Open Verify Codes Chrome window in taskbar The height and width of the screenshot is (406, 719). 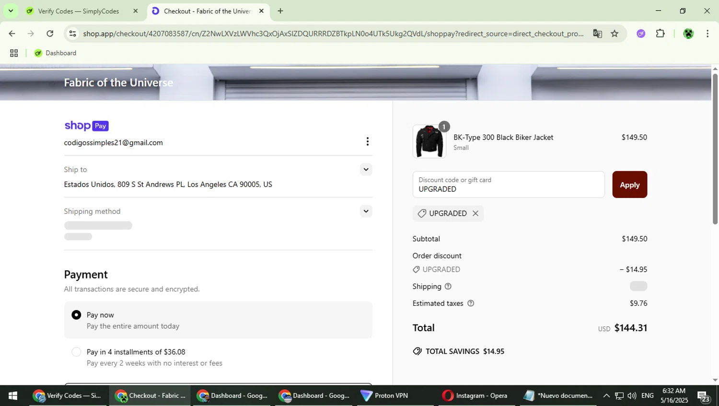(67, 395)
